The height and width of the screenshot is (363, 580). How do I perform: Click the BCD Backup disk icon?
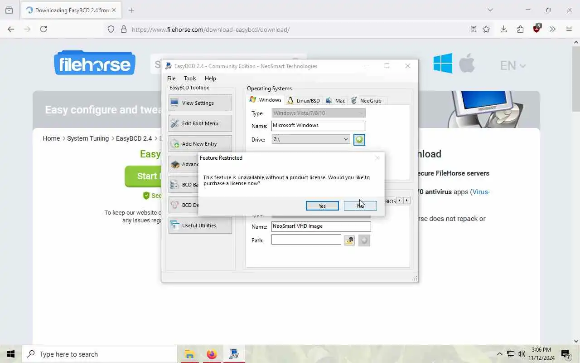[175, 185]
